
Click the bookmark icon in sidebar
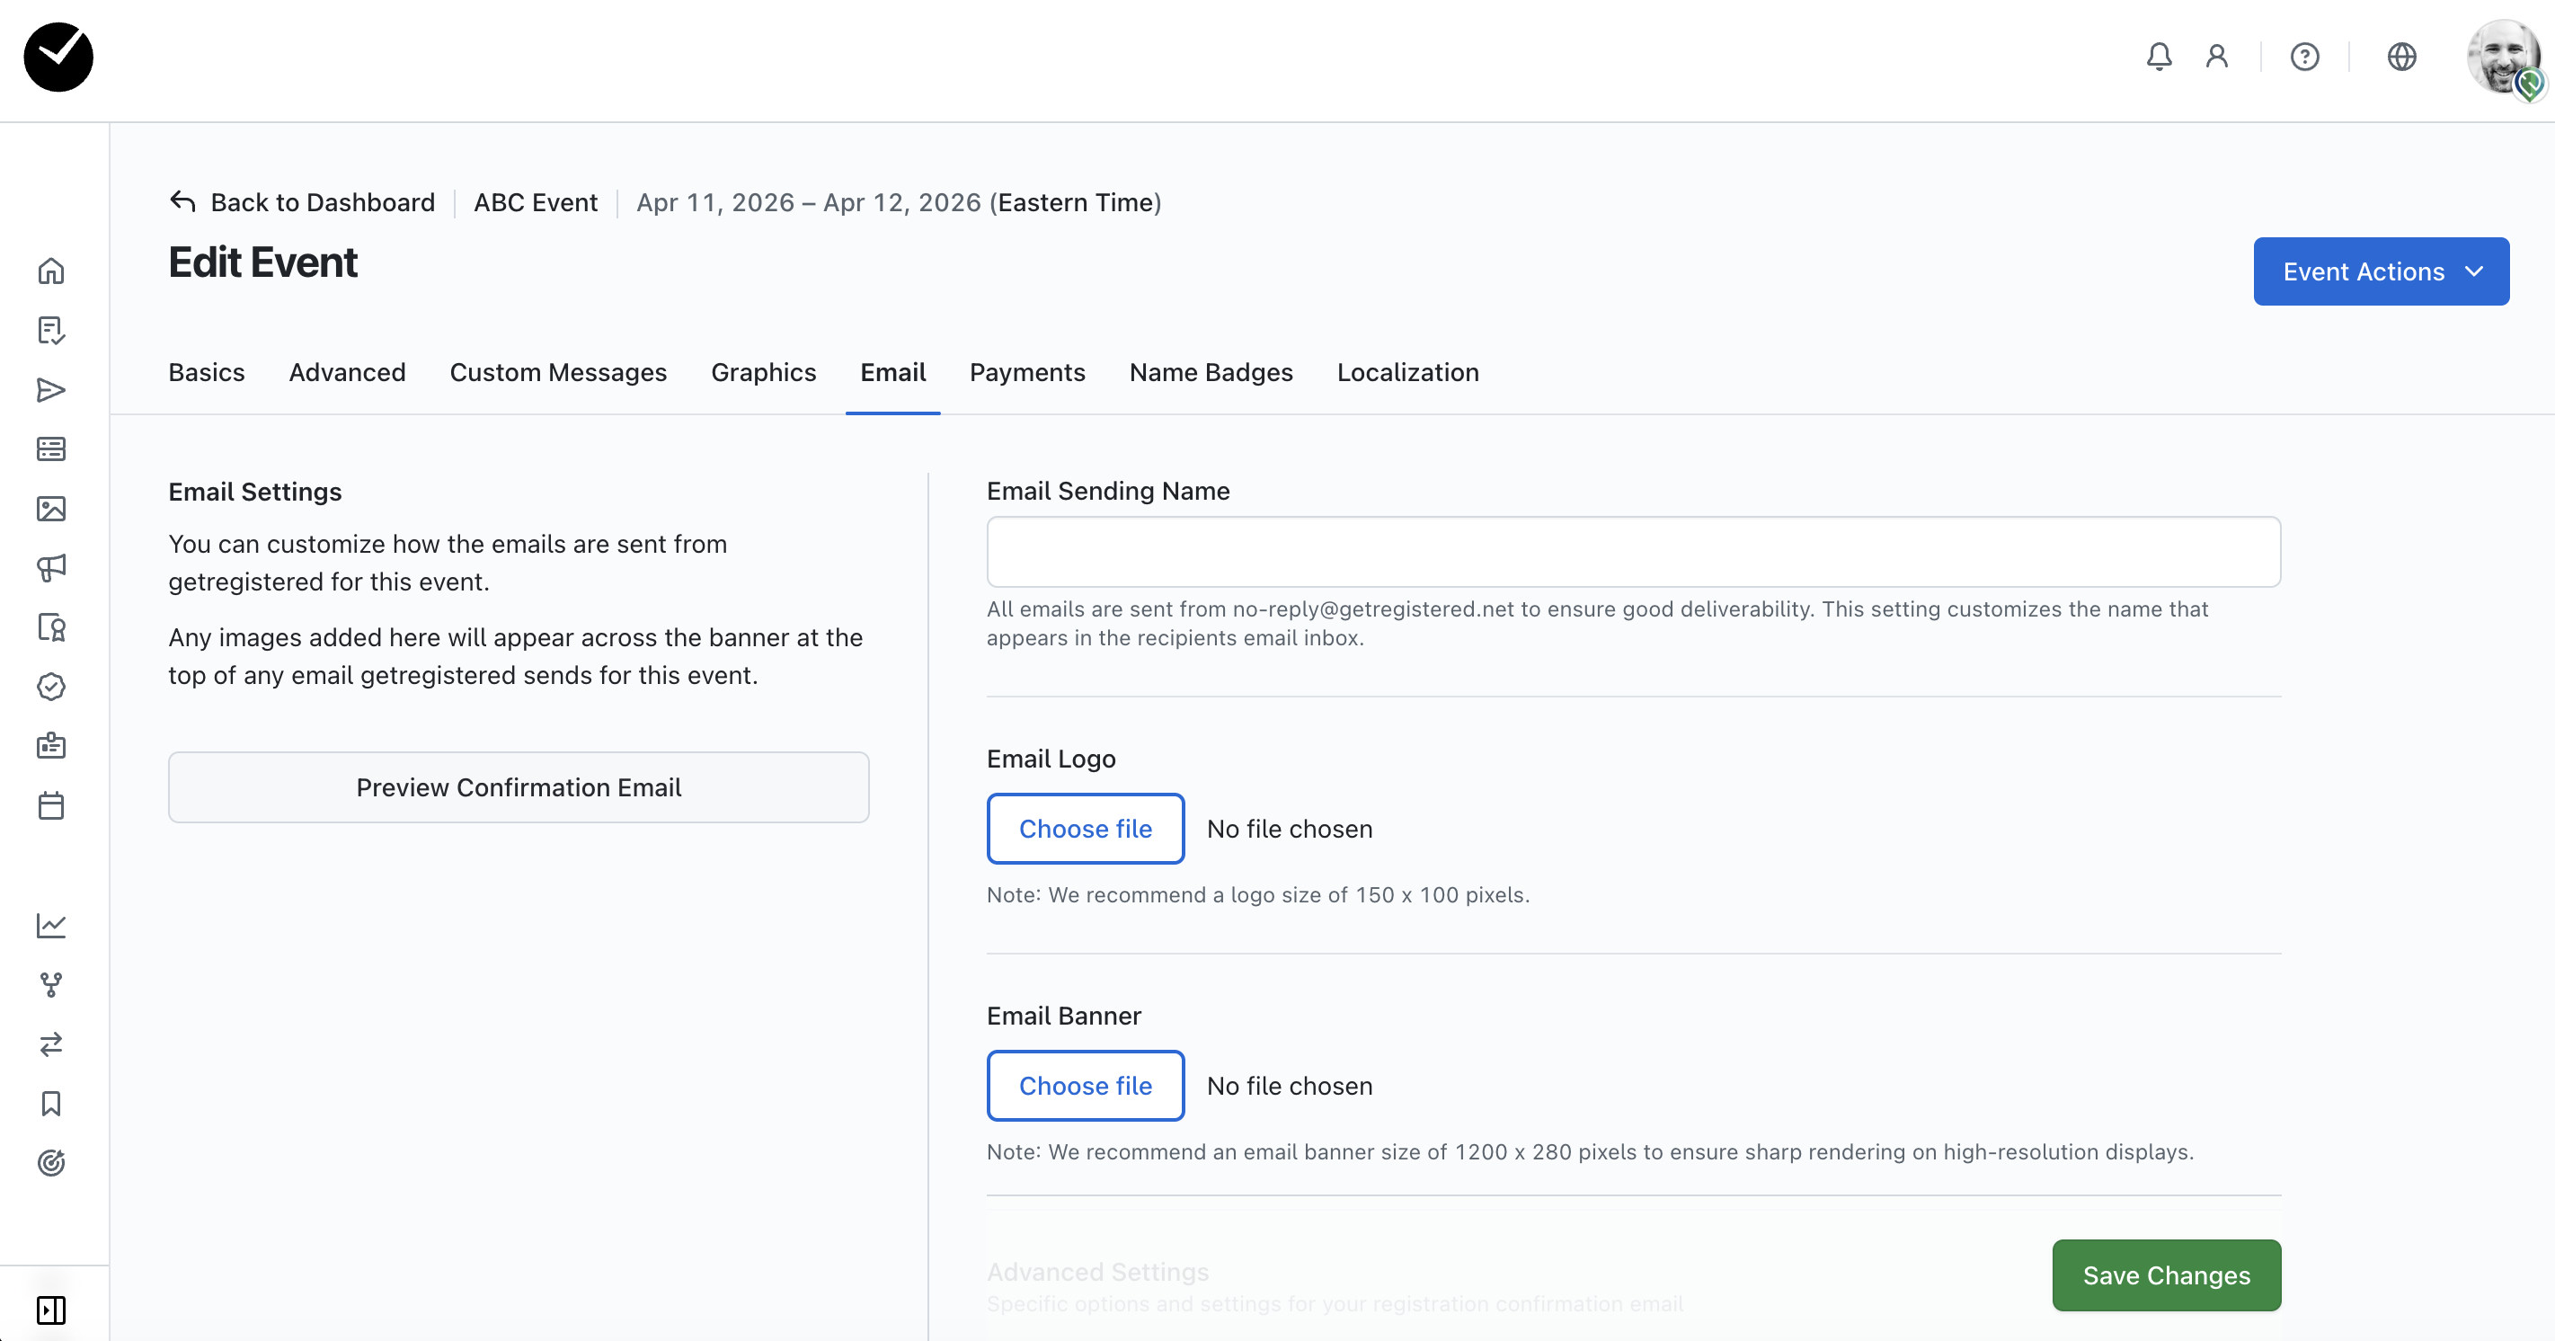(x=51, y=1104)
